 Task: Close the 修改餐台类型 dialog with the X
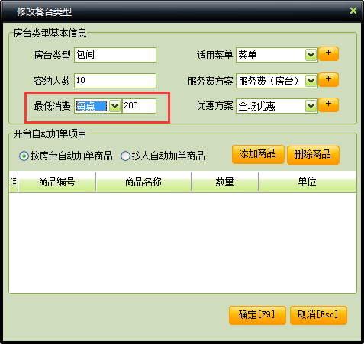click(x=353, y=11)
